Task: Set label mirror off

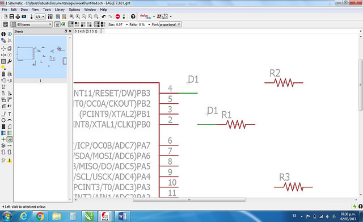Action: [x=97, y=24]
